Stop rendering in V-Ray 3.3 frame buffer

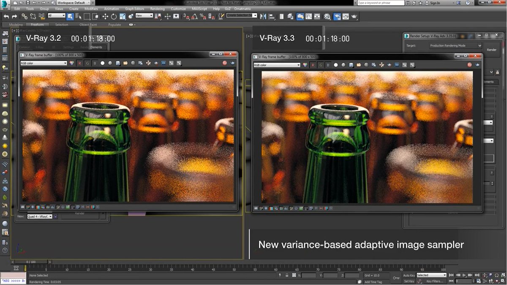coord(470,65)
